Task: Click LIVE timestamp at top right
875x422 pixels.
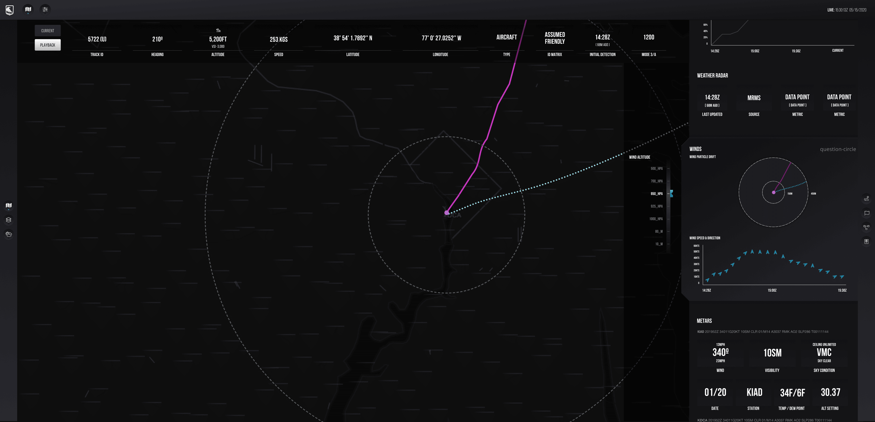Action: (847, 10)
